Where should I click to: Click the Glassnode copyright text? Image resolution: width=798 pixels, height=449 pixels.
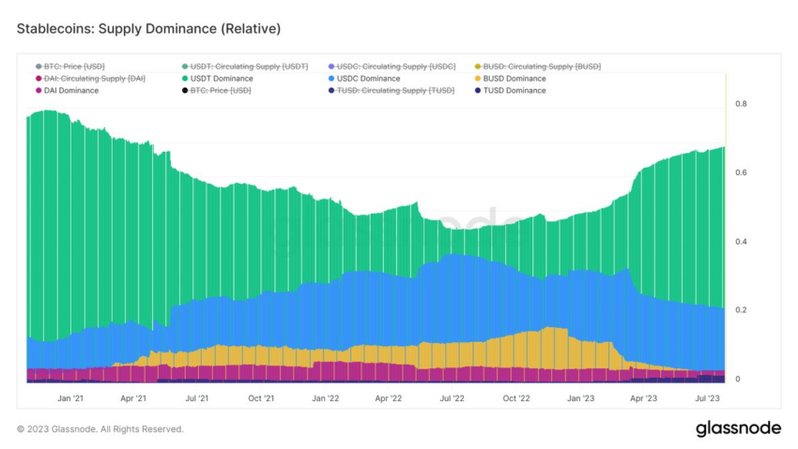[100, 429]
